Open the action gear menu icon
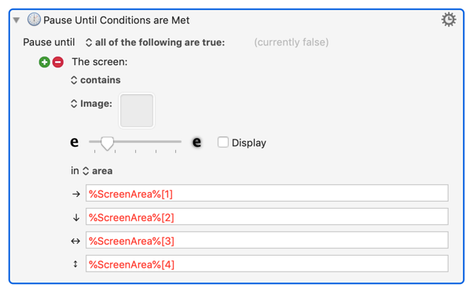Screen dimensions: 473x295 pos(449,20)
